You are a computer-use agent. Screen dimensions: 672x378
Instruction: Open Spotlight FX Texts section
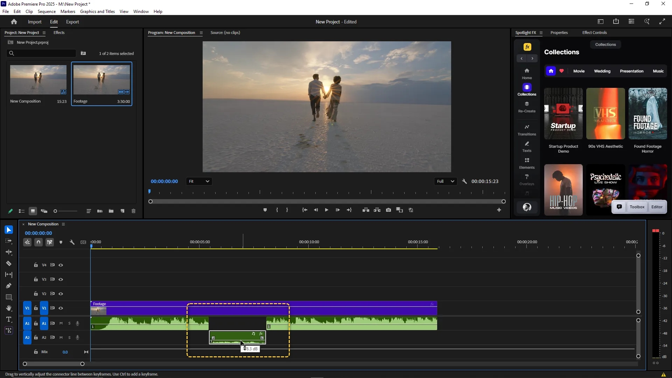point(527,147)
